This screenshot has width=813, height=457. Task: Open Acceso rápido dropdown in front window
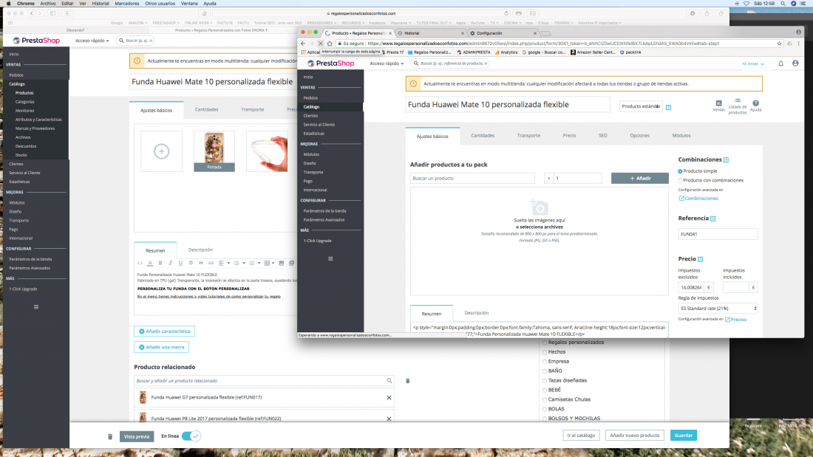[x=387, y=63]
